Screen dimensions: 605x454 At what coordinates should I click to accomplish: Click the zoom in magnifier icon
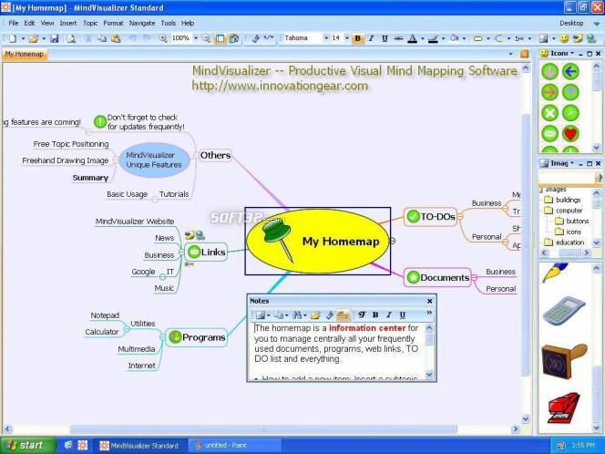pyautogui.click(x=163, y=38)
